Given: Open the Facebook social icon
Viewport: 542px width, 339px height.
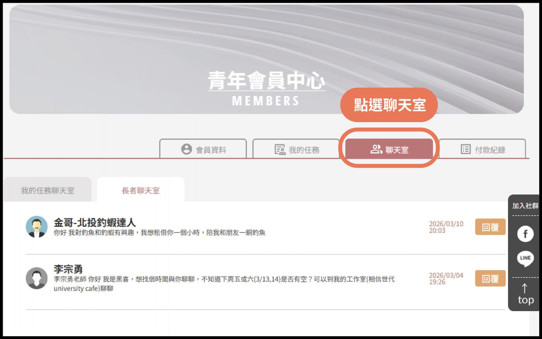Looking at the screenshot, I should point(525,234).
